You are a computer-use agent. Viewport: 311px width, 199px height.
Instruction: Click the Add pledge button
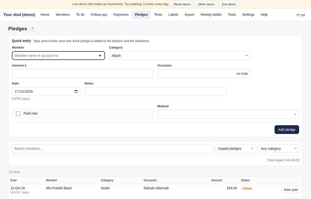(287, 130)
